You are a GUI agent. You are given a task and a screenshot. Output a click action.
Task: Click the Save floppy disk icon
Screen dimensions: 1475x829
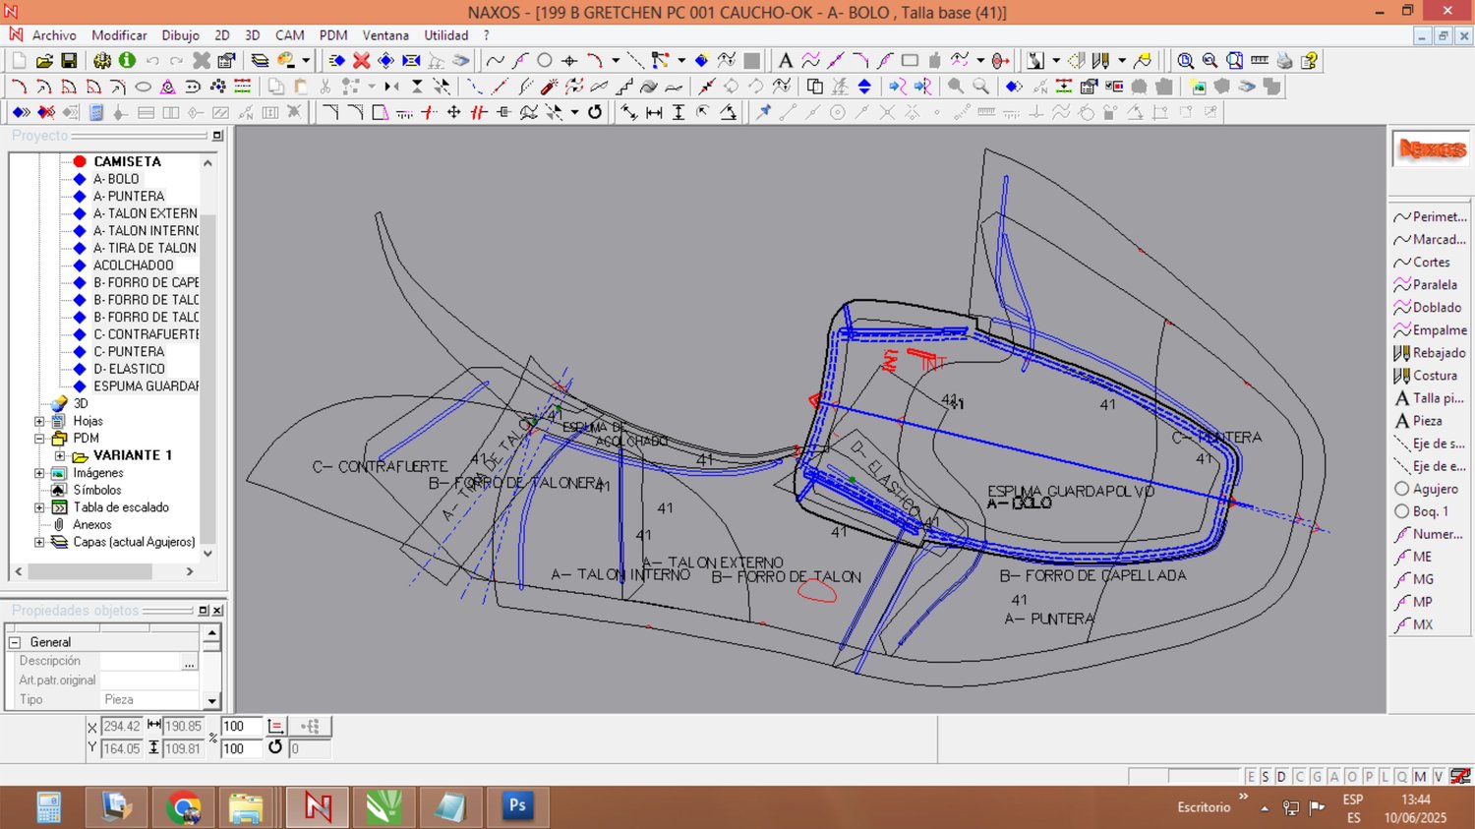(x=69, y=61)
